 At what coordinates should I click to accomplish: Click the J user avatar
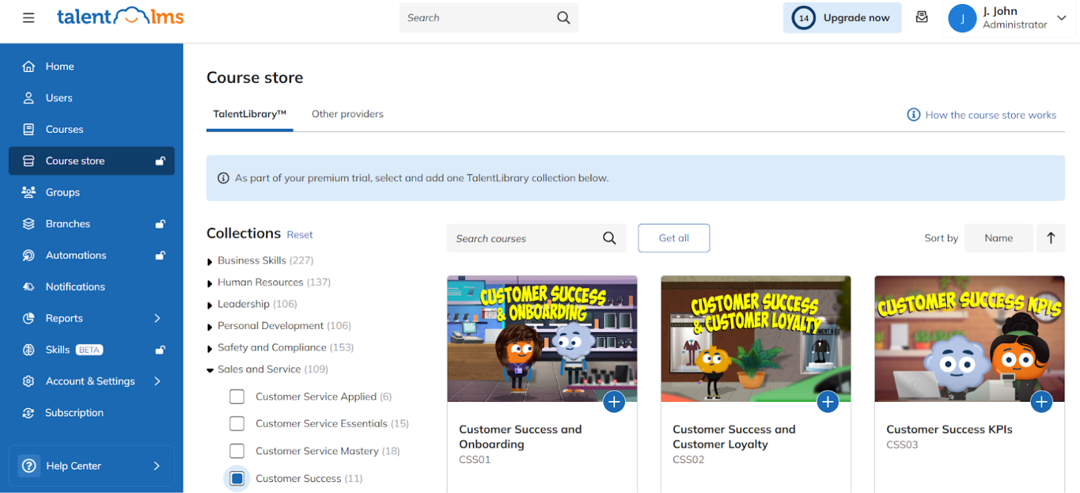[962, 18]
